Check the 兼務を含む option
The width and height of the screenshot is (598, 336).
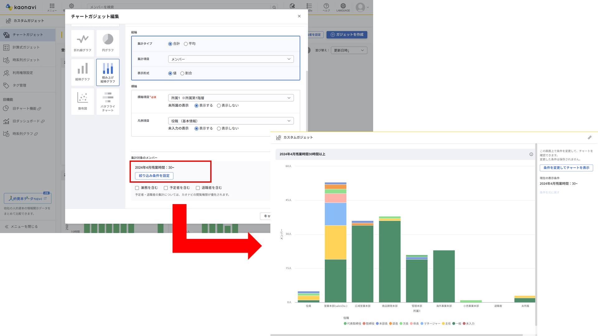pyautogui.click(x=137, y=188)
